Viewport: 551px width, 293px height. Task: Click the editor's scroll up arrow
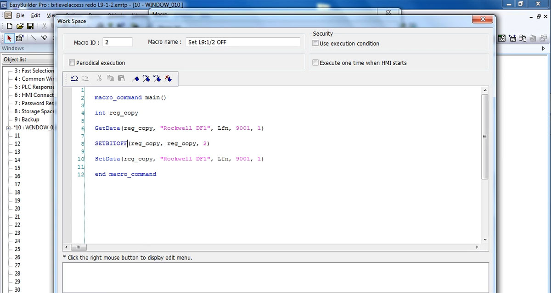tap(485, 91)
